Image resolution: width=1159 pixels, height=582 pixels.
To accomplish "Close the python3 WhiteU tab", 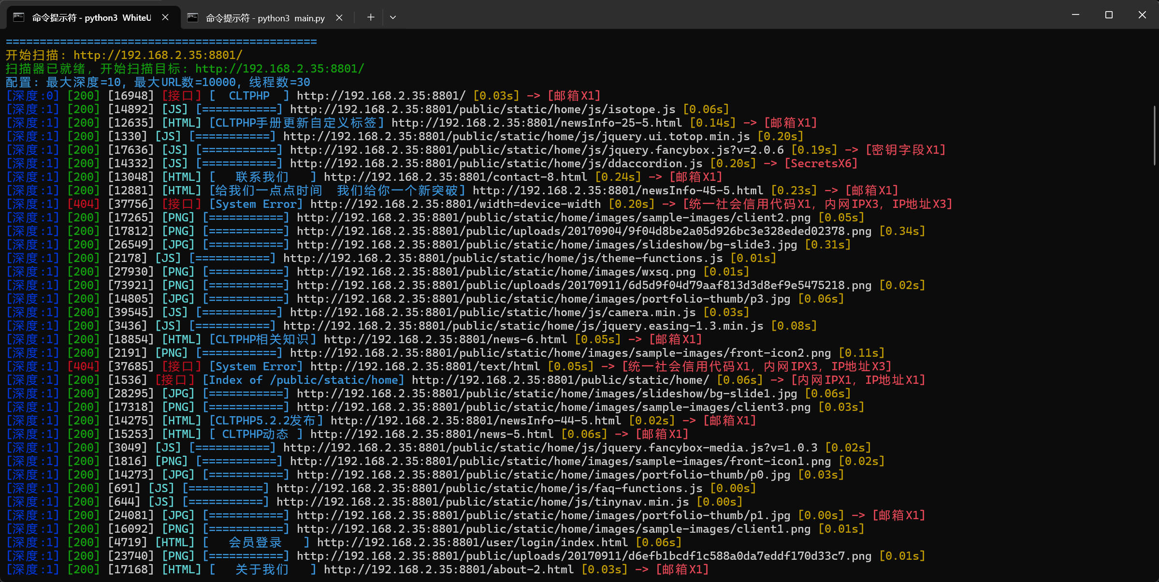I will click(x=165, y=17).
